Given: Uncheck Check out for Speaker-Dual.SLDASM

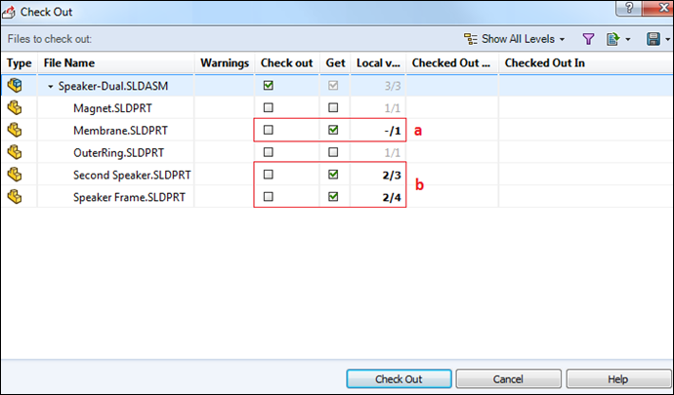Looking at the screenshot, I should 269,86.
